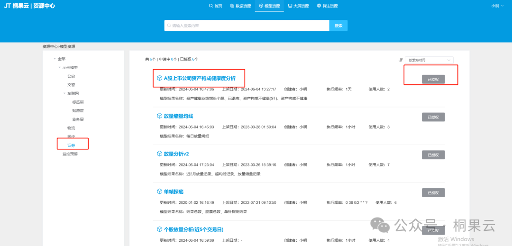This screenshot has width=512, height=246.
Task: Open the 放量缩量均线 model link
Action: (x=178, y=116)
